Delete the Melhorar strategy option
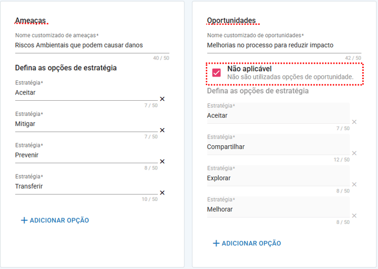 pyautogui.click(x=354, y=216)
